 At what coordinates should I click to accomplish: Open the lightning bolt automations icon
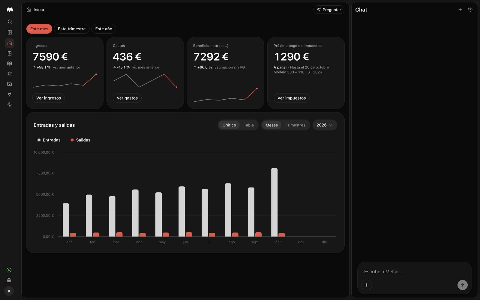[10, 104]
